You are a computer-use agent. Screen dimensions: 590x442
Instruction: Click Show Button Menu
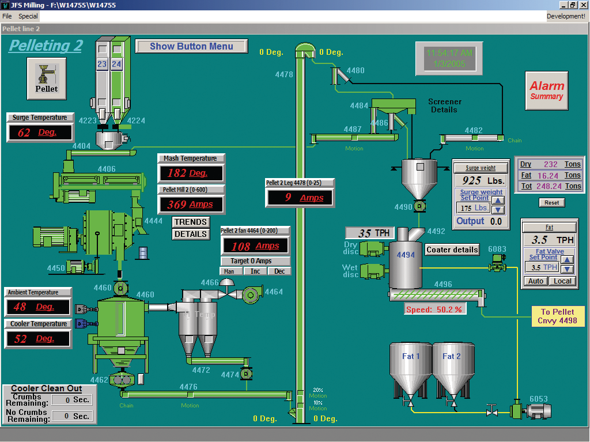[191, 46]
